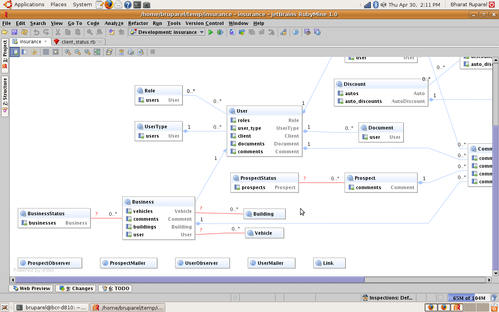Screen dimensions: 499x312
Task: Open the Version Control menu
Action: pyautogui.click(x=204, y=23)
